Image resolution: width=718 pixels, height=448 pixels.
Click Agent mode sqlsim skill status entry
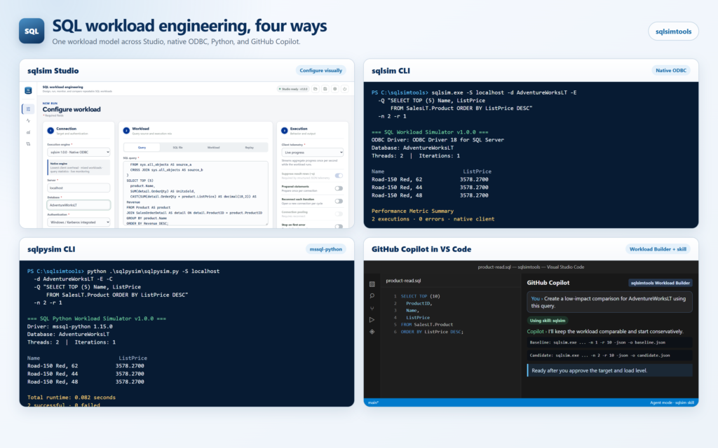(x=672, y=402)
